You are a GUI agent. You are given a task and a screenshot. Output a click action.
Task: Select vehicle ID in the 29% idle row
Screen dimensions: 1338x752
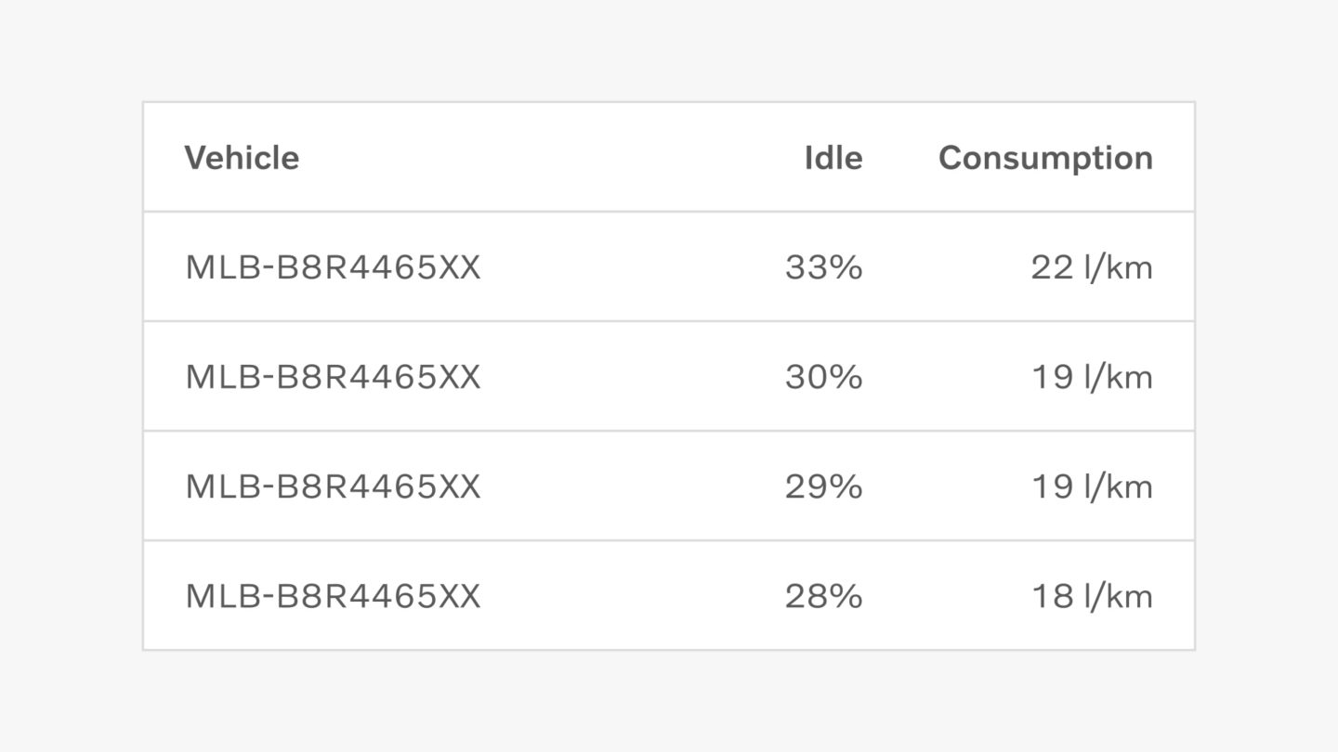(x=333, y=487)
